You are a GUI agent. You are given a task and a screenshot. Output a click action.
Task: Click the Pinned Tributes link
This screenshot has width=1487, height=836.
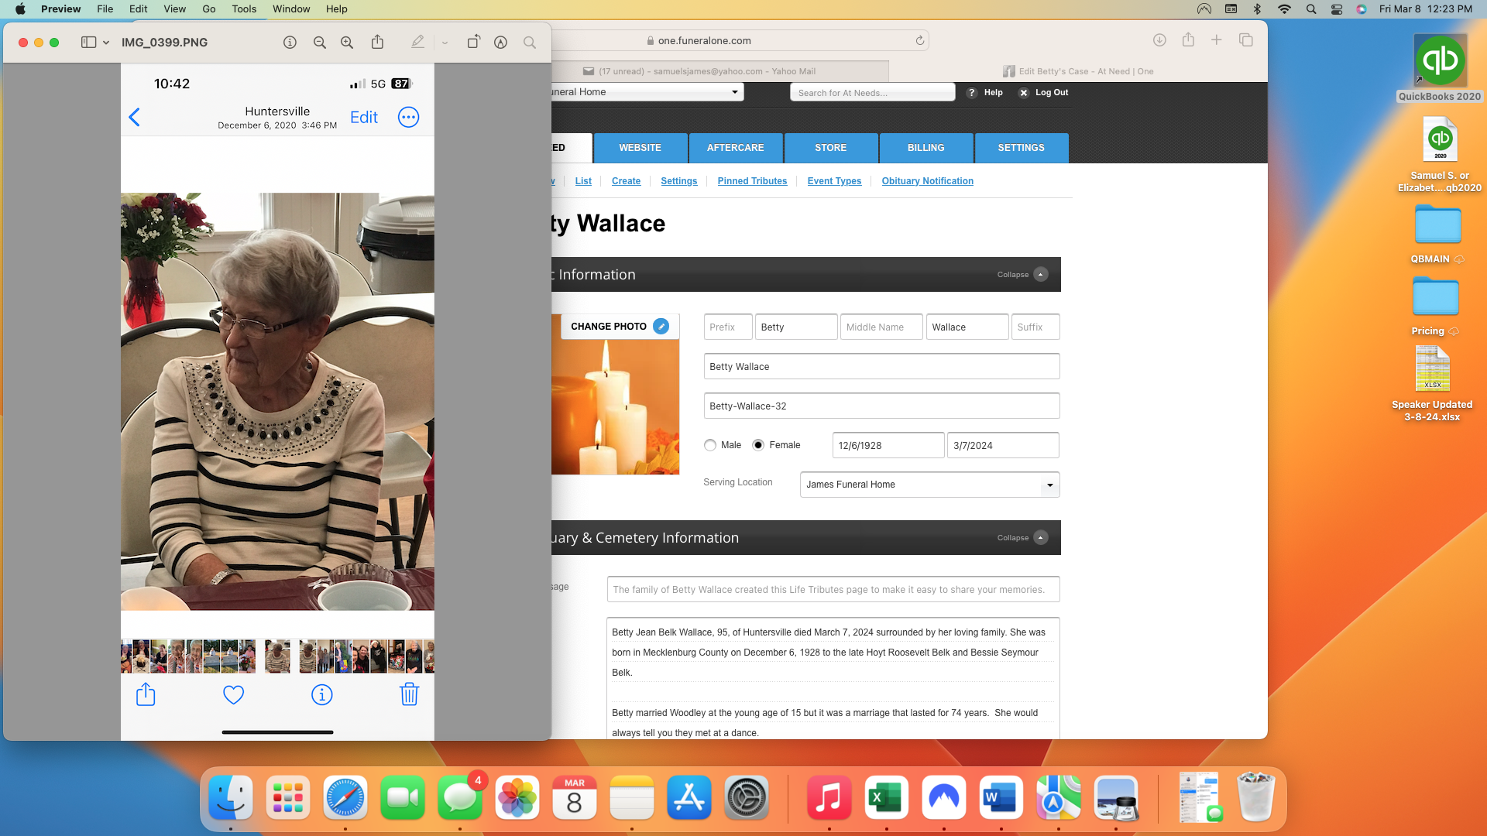tap(751, 181)
